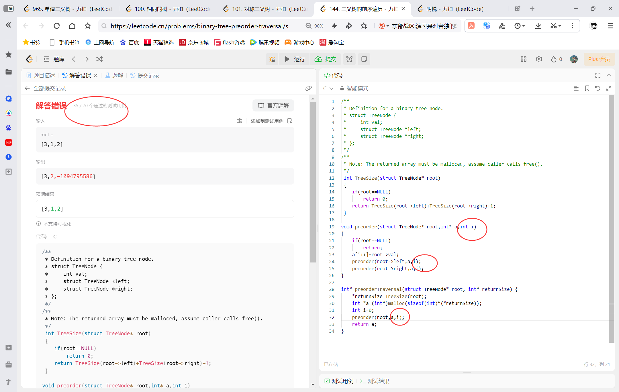Screen dimensions: 619x392
Task: Click the debug bug icon beside 运行
Action: (x=272, y=59)
